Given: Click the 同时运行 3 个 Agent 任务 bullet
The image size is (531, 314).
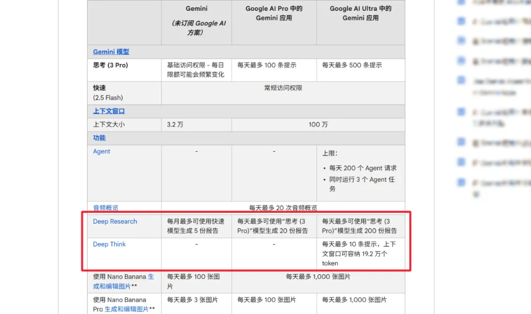Looking at the screenshot, I should pyautogui.click(x=362, y=184).
